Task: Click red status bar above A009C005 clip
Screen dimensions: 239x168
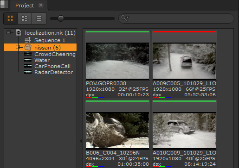Action: tap(184, 31)
